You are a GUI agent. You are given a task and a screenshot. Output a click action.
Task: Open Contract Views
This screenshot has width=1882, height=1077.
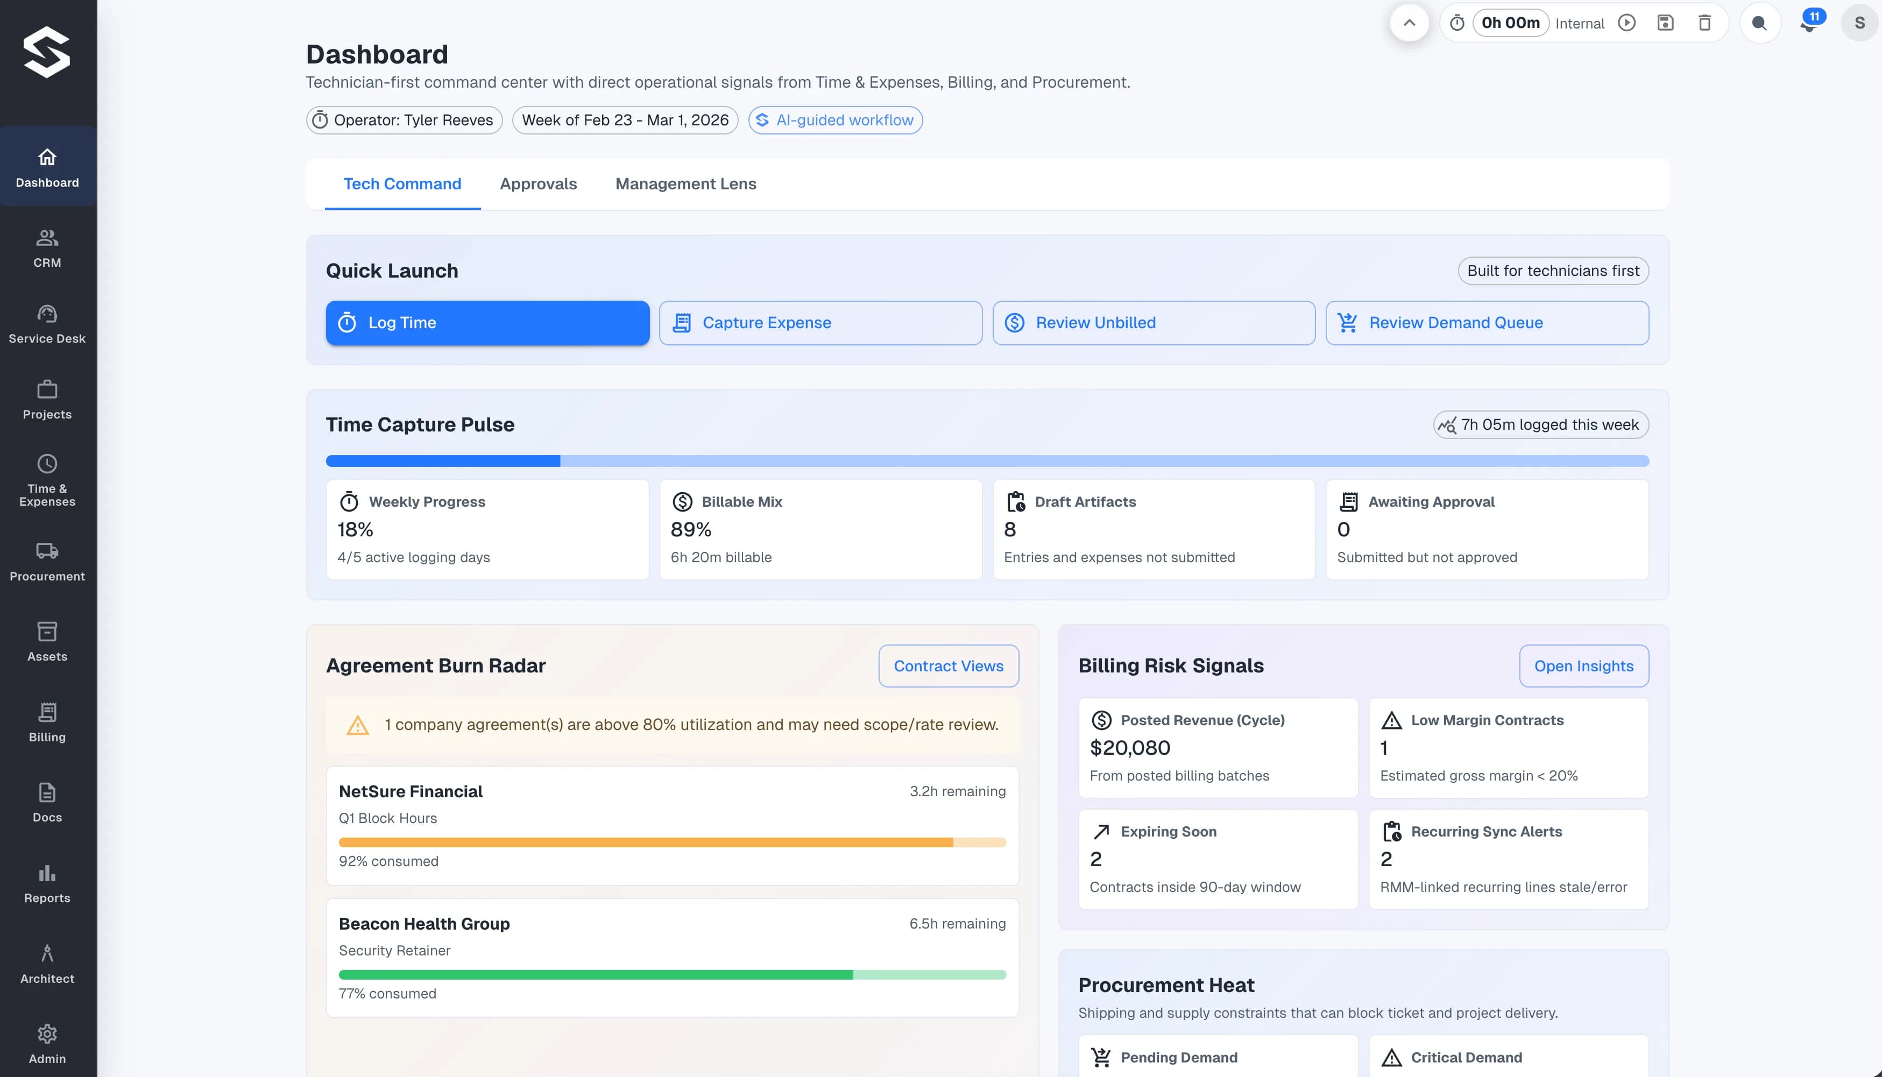(x=949, y=666)
